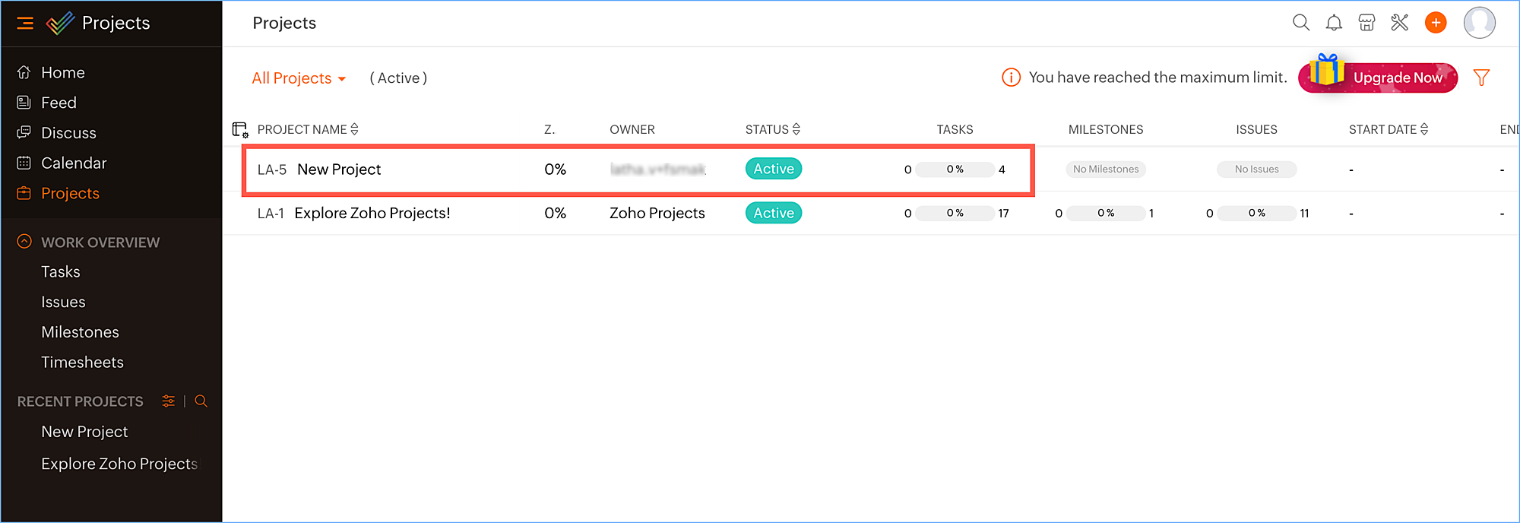Open the marketplace store icon
Image resolution: width=1520 pixels, height=523 pixels.
[x=1366, y=23]
